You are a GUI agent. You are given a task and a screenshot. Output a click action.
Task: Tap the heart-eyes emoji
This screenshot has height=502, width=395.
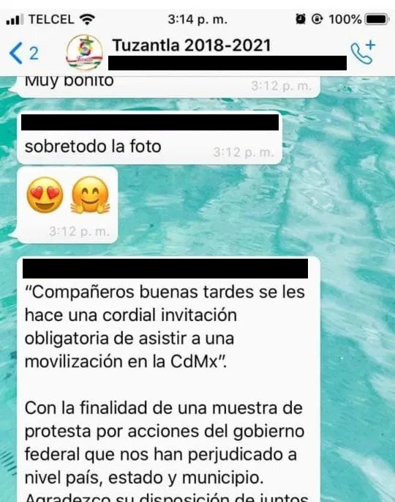pos(45,195)
